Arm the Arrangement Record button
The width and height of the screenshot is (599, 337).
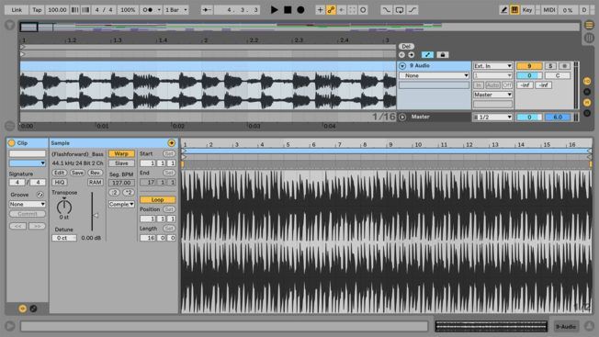pos(300,10)
